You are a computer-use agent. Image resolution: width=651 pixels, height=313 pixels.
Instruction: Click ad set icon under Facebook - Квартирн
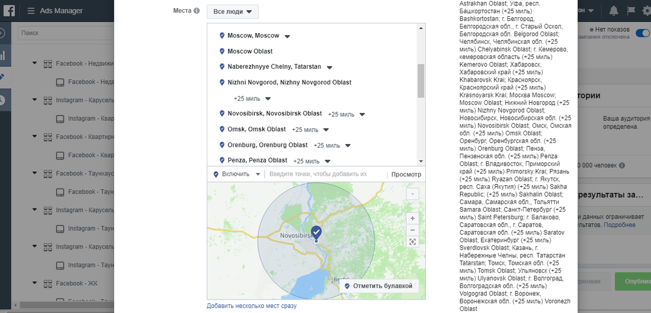click(60, 155)
